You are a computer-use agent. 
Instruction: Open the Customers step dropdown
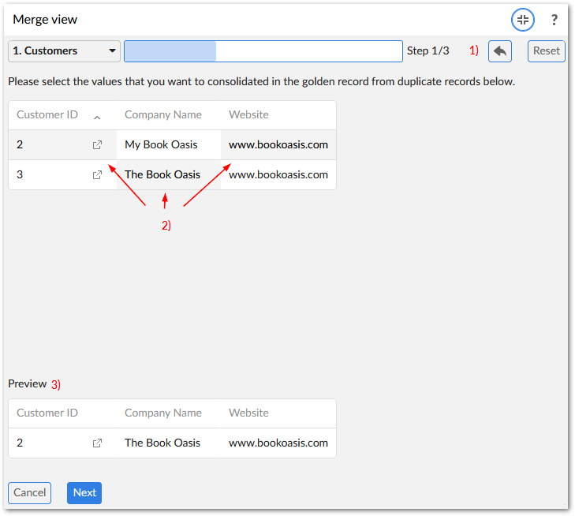[x=64, y=51]
